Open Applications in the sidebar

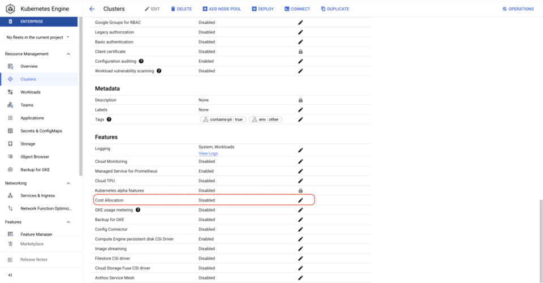point(39,118)
